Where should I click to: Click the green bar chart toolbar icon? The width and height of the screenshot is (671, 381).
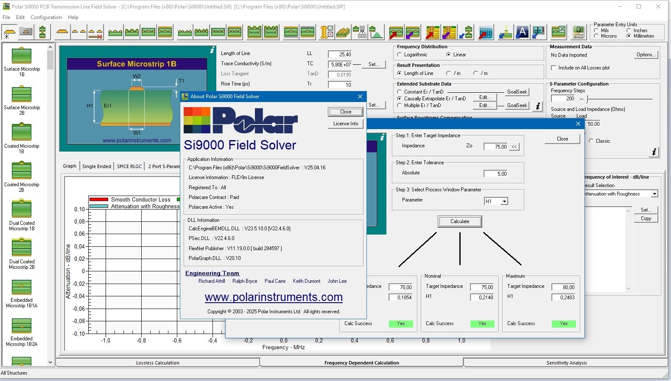[376, 32]
